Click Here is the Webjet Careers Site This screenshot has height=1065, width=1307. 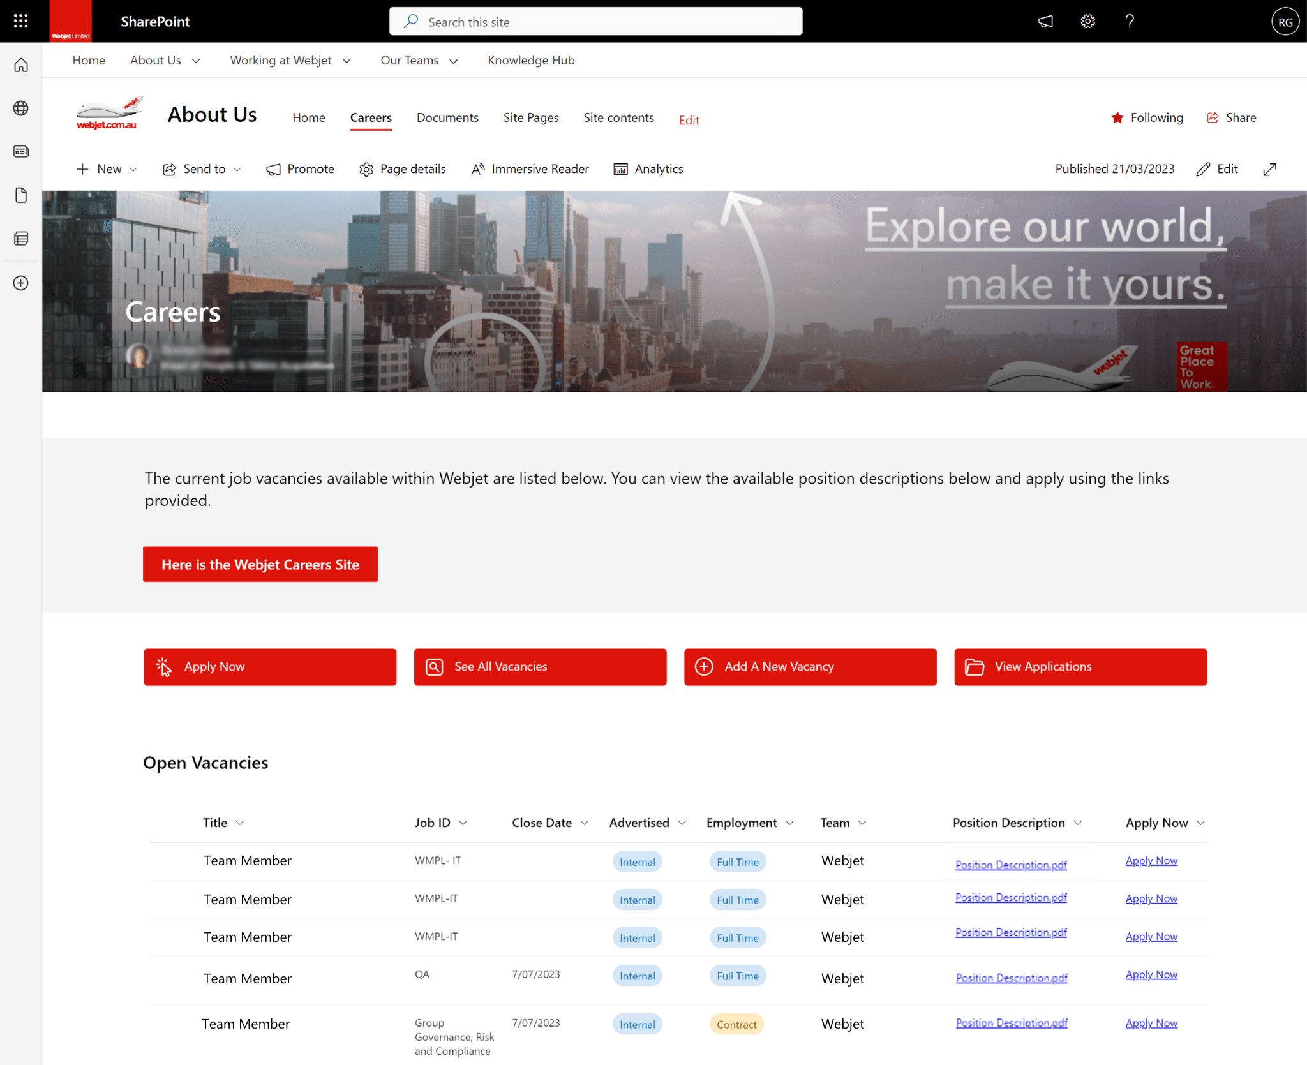260,564
